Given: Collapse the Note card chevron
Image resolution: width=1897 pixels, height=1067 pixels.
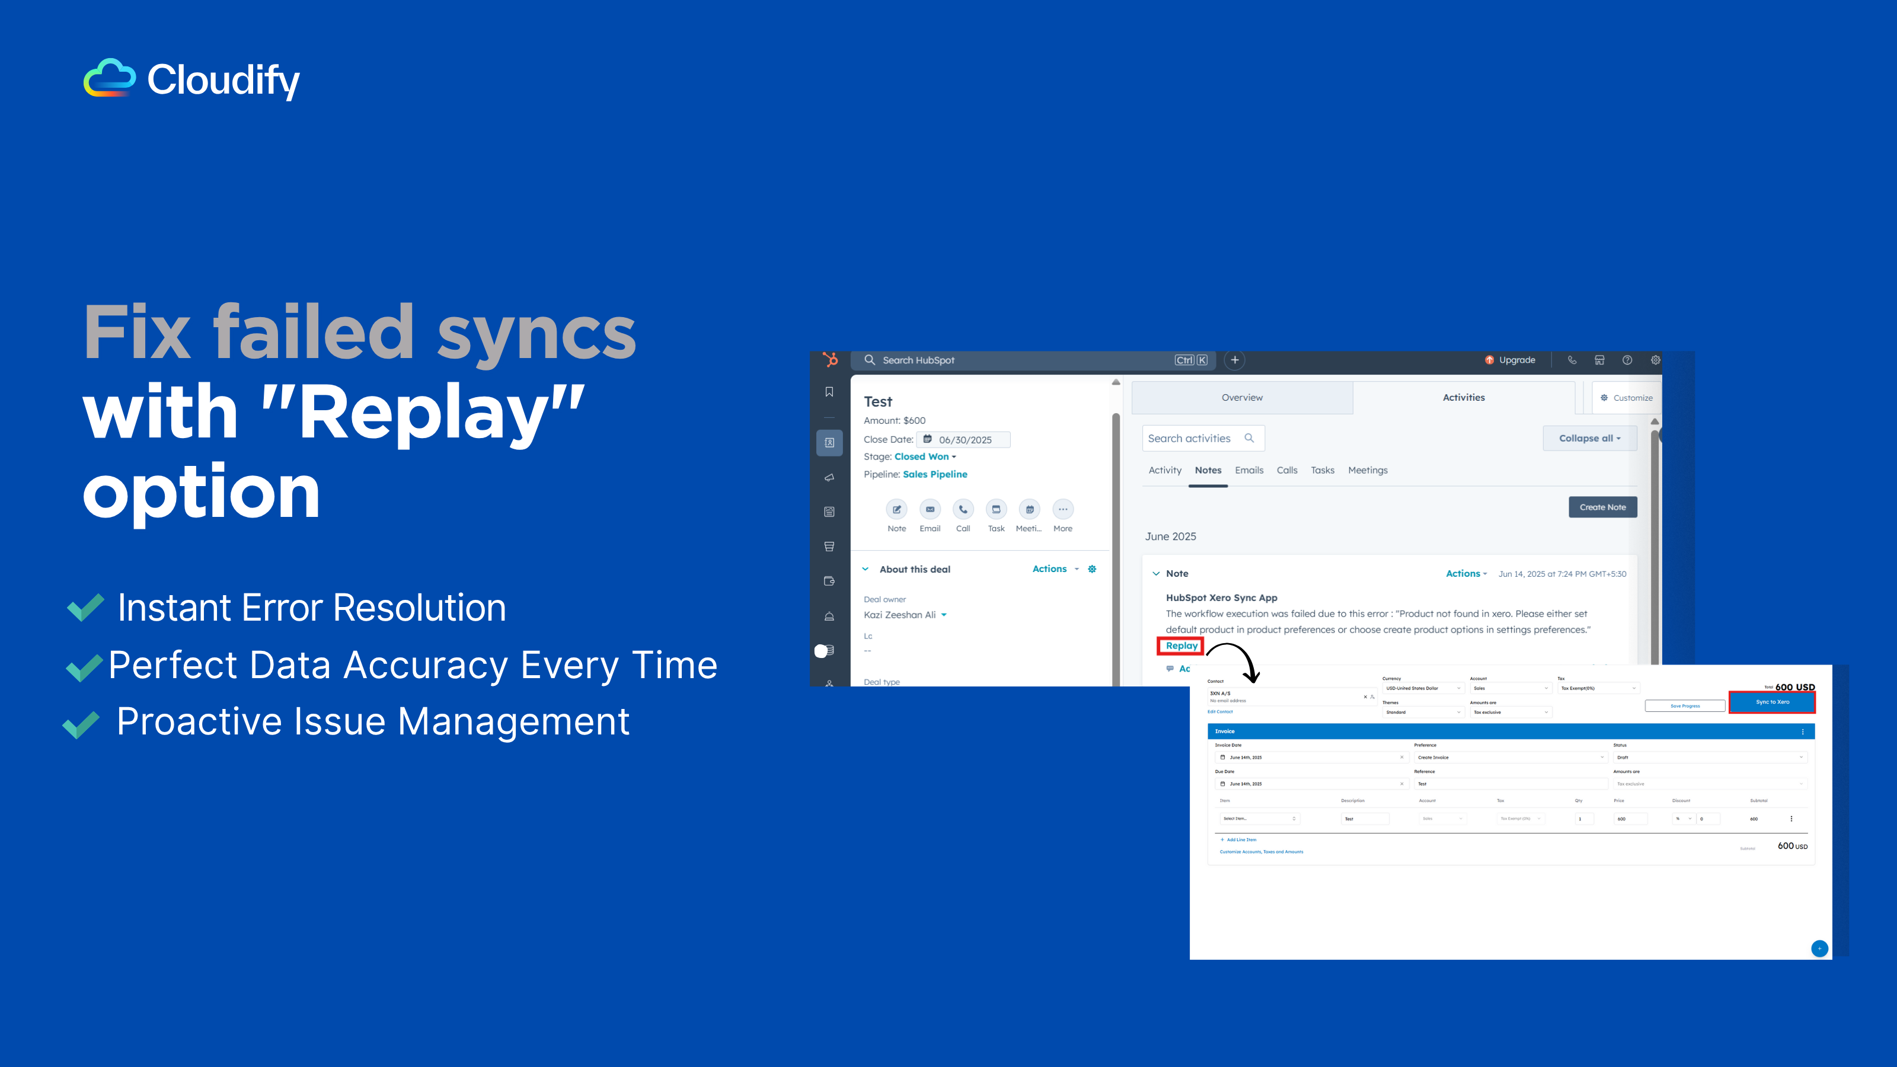Looking at the screenshot, I should coord(1156,574).
